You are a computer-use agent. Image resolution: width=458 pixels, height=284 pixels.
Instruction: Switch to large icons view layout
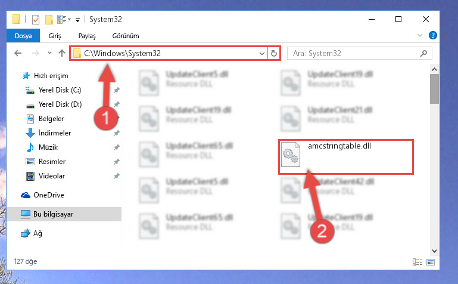[x=431, y=262]
